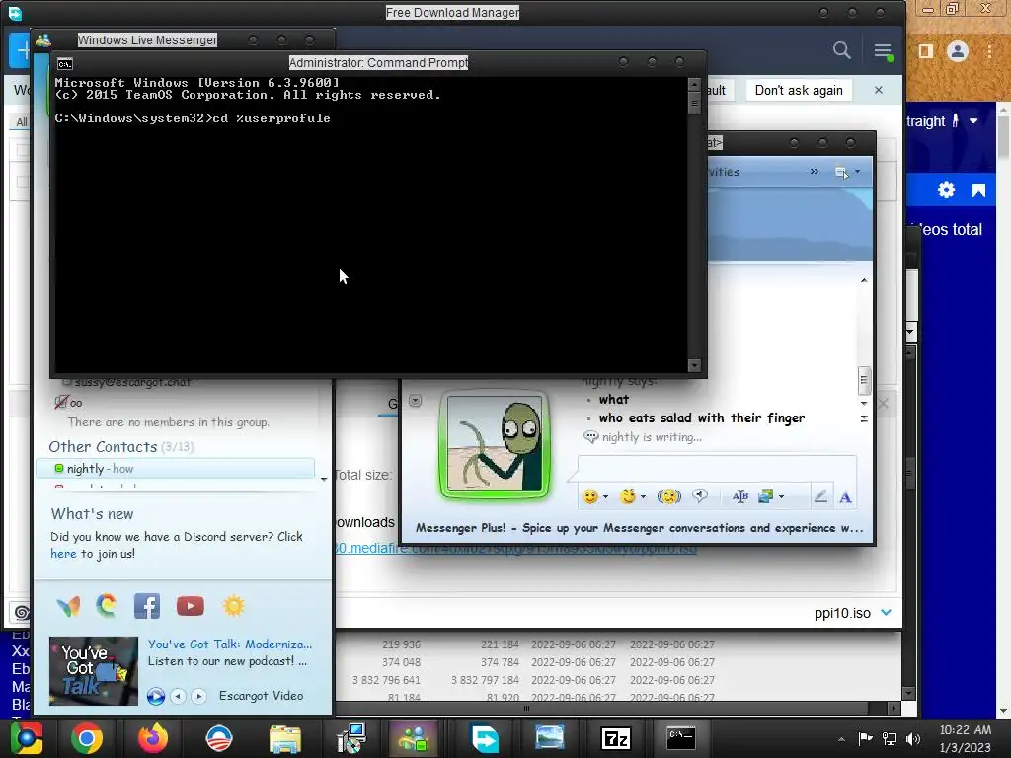The height and width of the screenshot is (758, 1011).
Task: Open Facebook icon in Messenger footer
Action: tap(147, 606)
